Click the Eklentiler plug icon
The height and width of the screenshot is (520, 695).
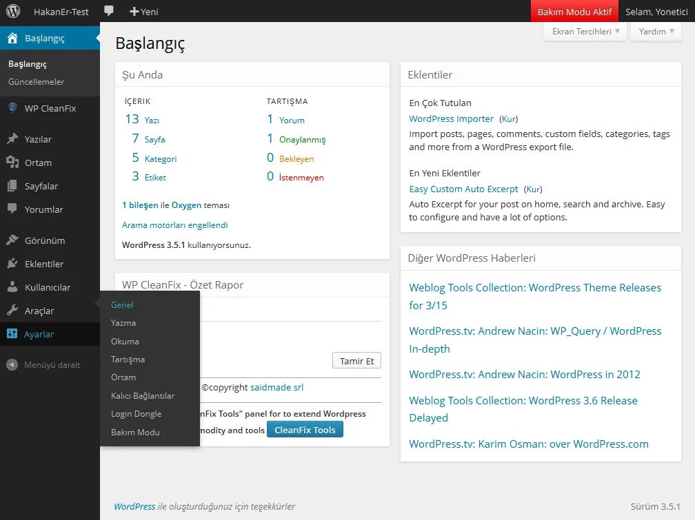12,264
